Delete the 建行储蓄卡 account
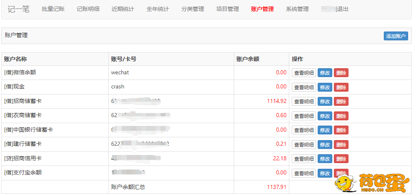The height and width of the screenshot is (195, 413). [341, 145]
